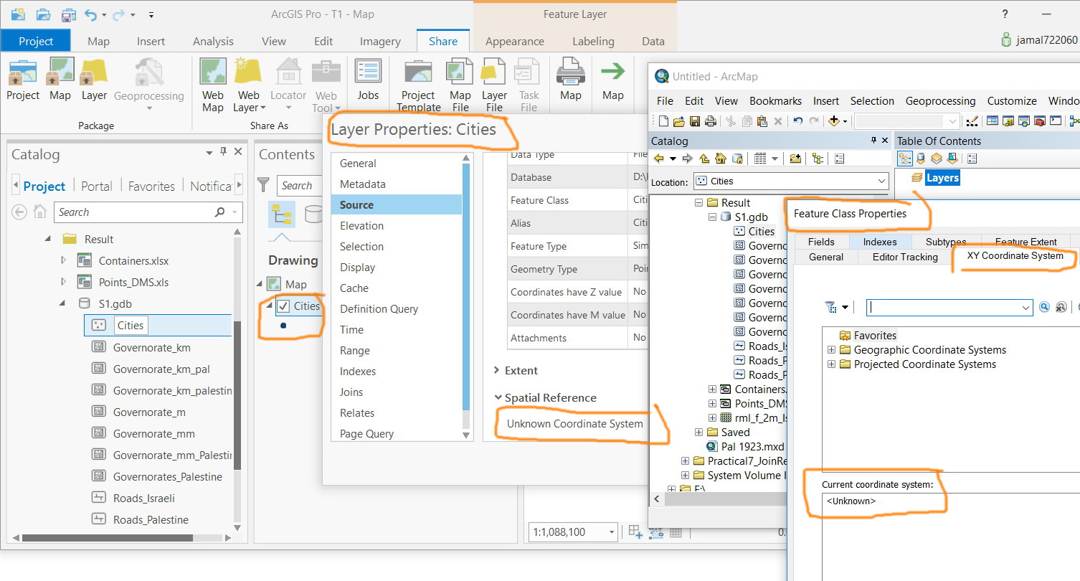Viewport: 1080px width, 581px height.
Task: Open the Location dropdown in ArcMap Catalog
Action: click(x=881, y=181)
